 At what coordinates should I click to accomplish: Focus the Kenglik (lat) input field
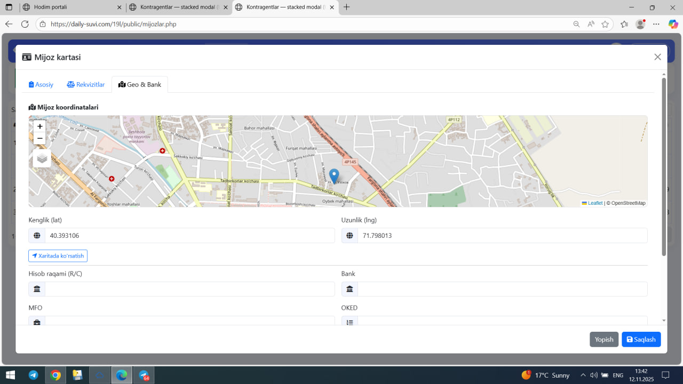(x=189, y=236)
